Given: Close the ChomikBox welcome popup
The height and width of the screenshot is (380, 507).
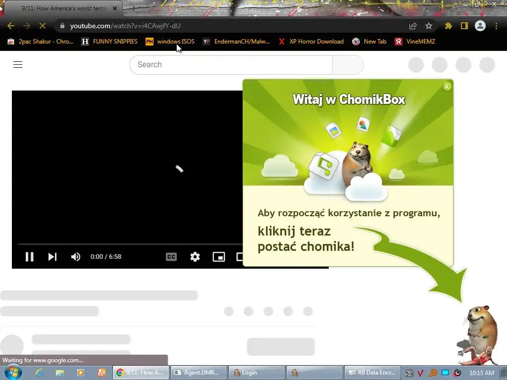Looking at the screenshot, I should pyautogui.click(x=447, y=86).
